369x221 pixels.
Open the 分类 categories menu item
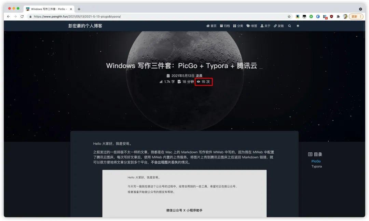tap(238, 26)
